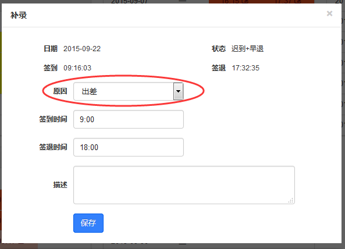
Task: Focus the 签到时间 field showing 9:00
Action: [x=129, y=119]
